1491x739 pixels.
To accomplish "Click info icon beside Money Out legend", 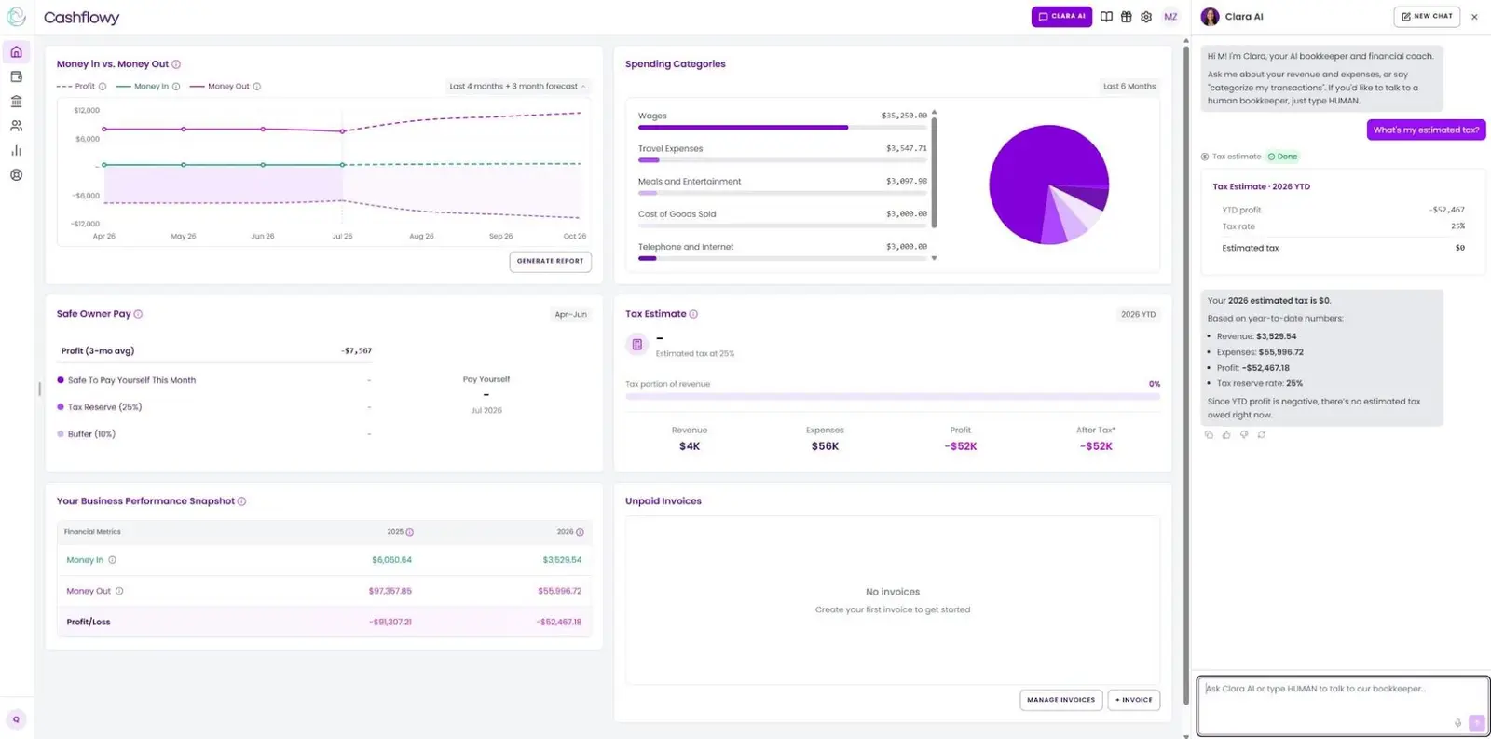I will pyautogui.click(x=257, y=87).
